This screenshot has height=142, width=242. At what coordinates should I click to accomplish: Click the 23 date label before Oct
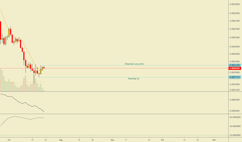tap(149, 140)
